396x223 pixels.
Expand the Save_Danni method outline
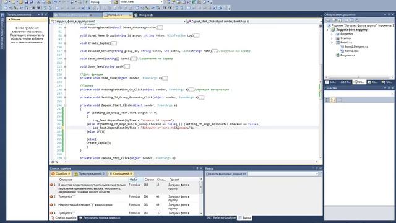65,59
